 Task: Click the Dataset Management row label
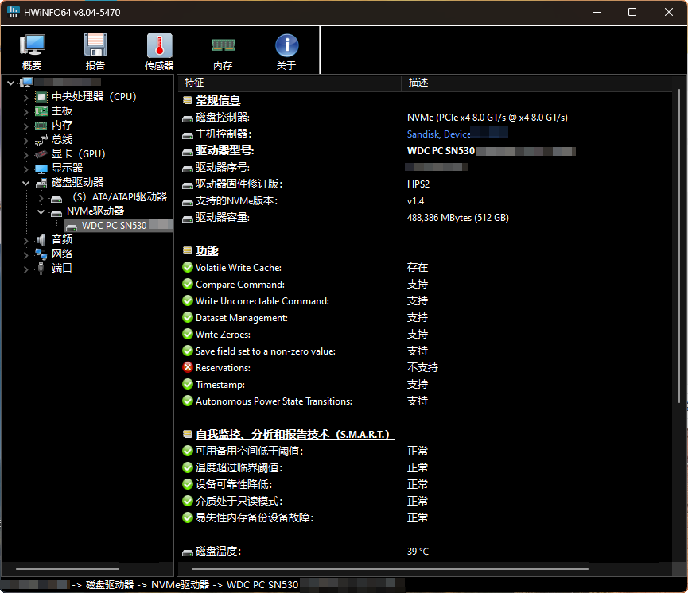tap(242, 317)
